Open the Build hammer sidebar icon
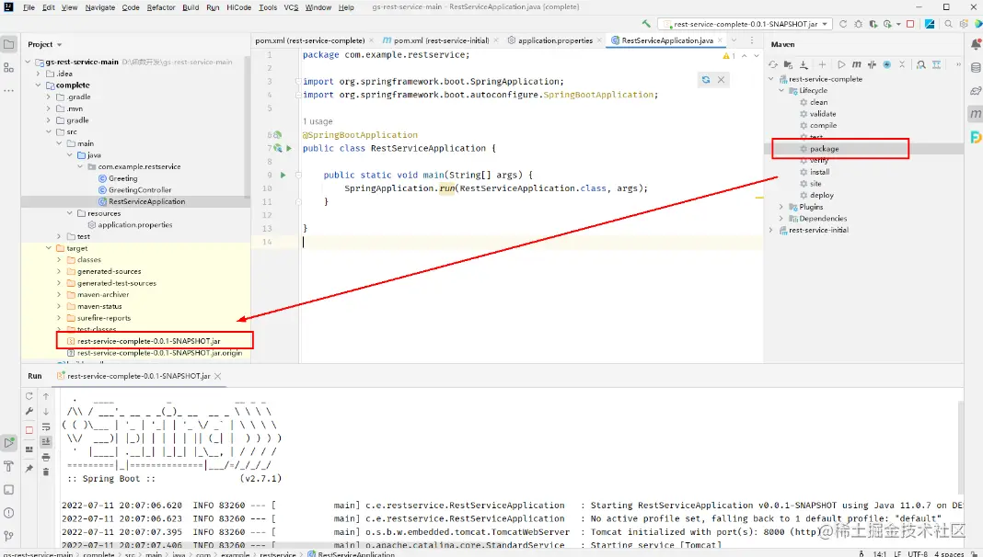Image resolution: width=983 pixels, height=557 pixels. pos(9,466)
